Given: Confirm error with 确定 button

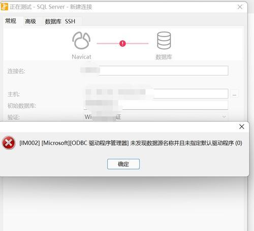Looking at the screenshot, I should tap(123, 164).
